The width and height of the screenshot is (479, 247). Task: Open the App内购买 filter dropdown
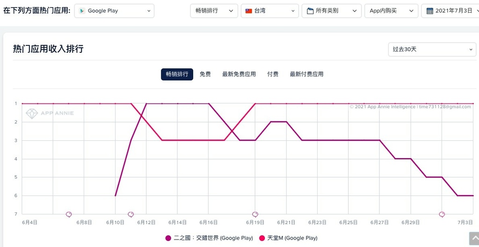[x=392, y=11]
